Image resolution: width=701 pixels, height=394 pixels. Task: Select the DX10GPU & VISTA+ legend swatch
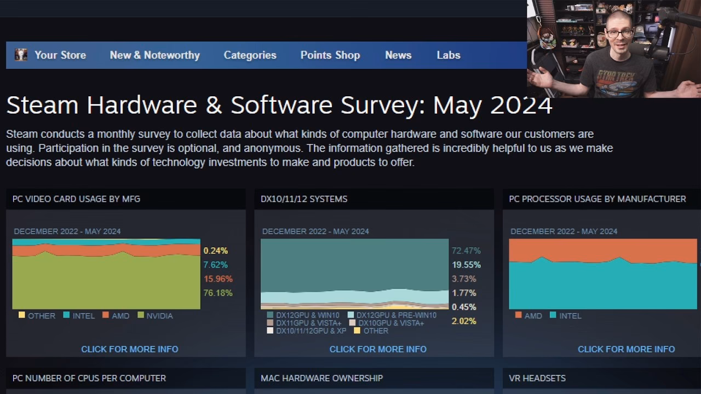pyautogui.click(x=353, y=323)
